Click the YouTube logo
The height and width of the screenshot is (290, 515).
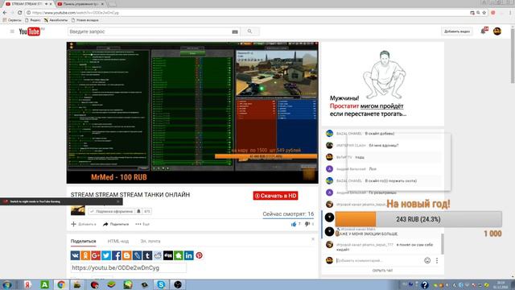(x=30, y=31)
